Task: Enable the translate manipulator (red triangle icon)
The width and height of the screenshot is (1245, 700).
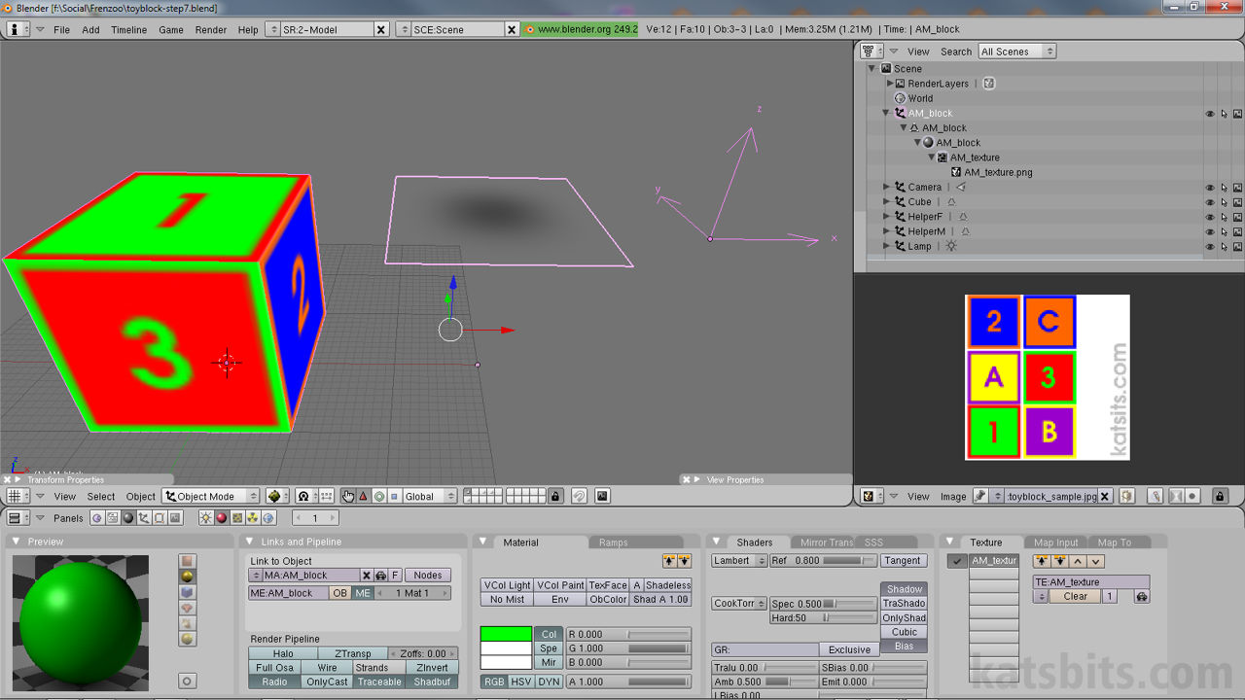Action: pyautogui.click(x=364, y=496)
